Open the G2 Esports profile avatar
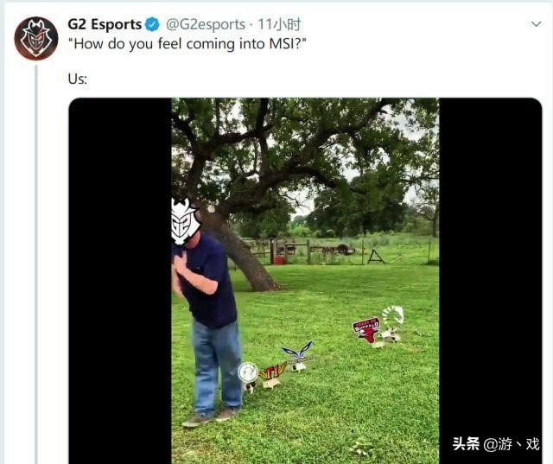The image size is (553, 464). (36, 38)
